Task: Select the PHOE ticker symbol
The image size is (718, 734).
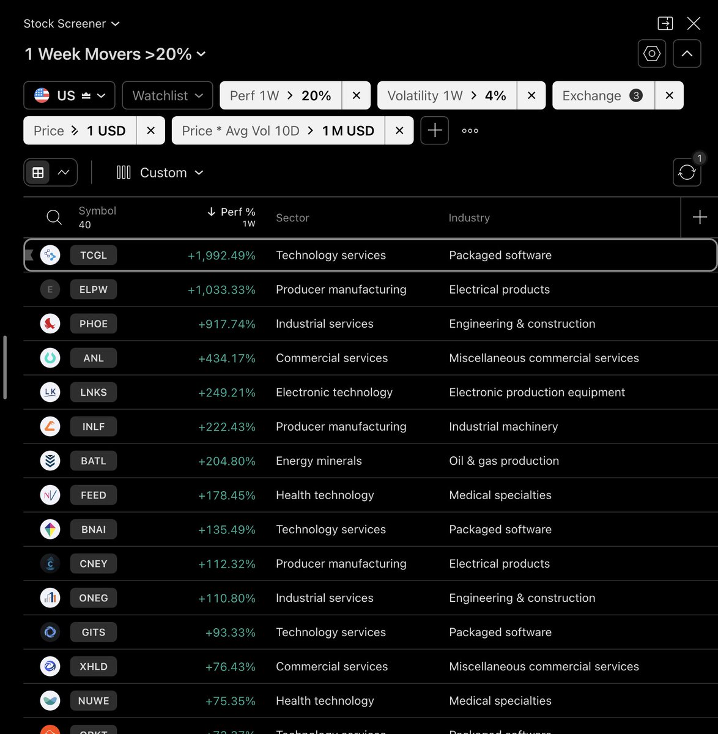Action: click(94, 324)
